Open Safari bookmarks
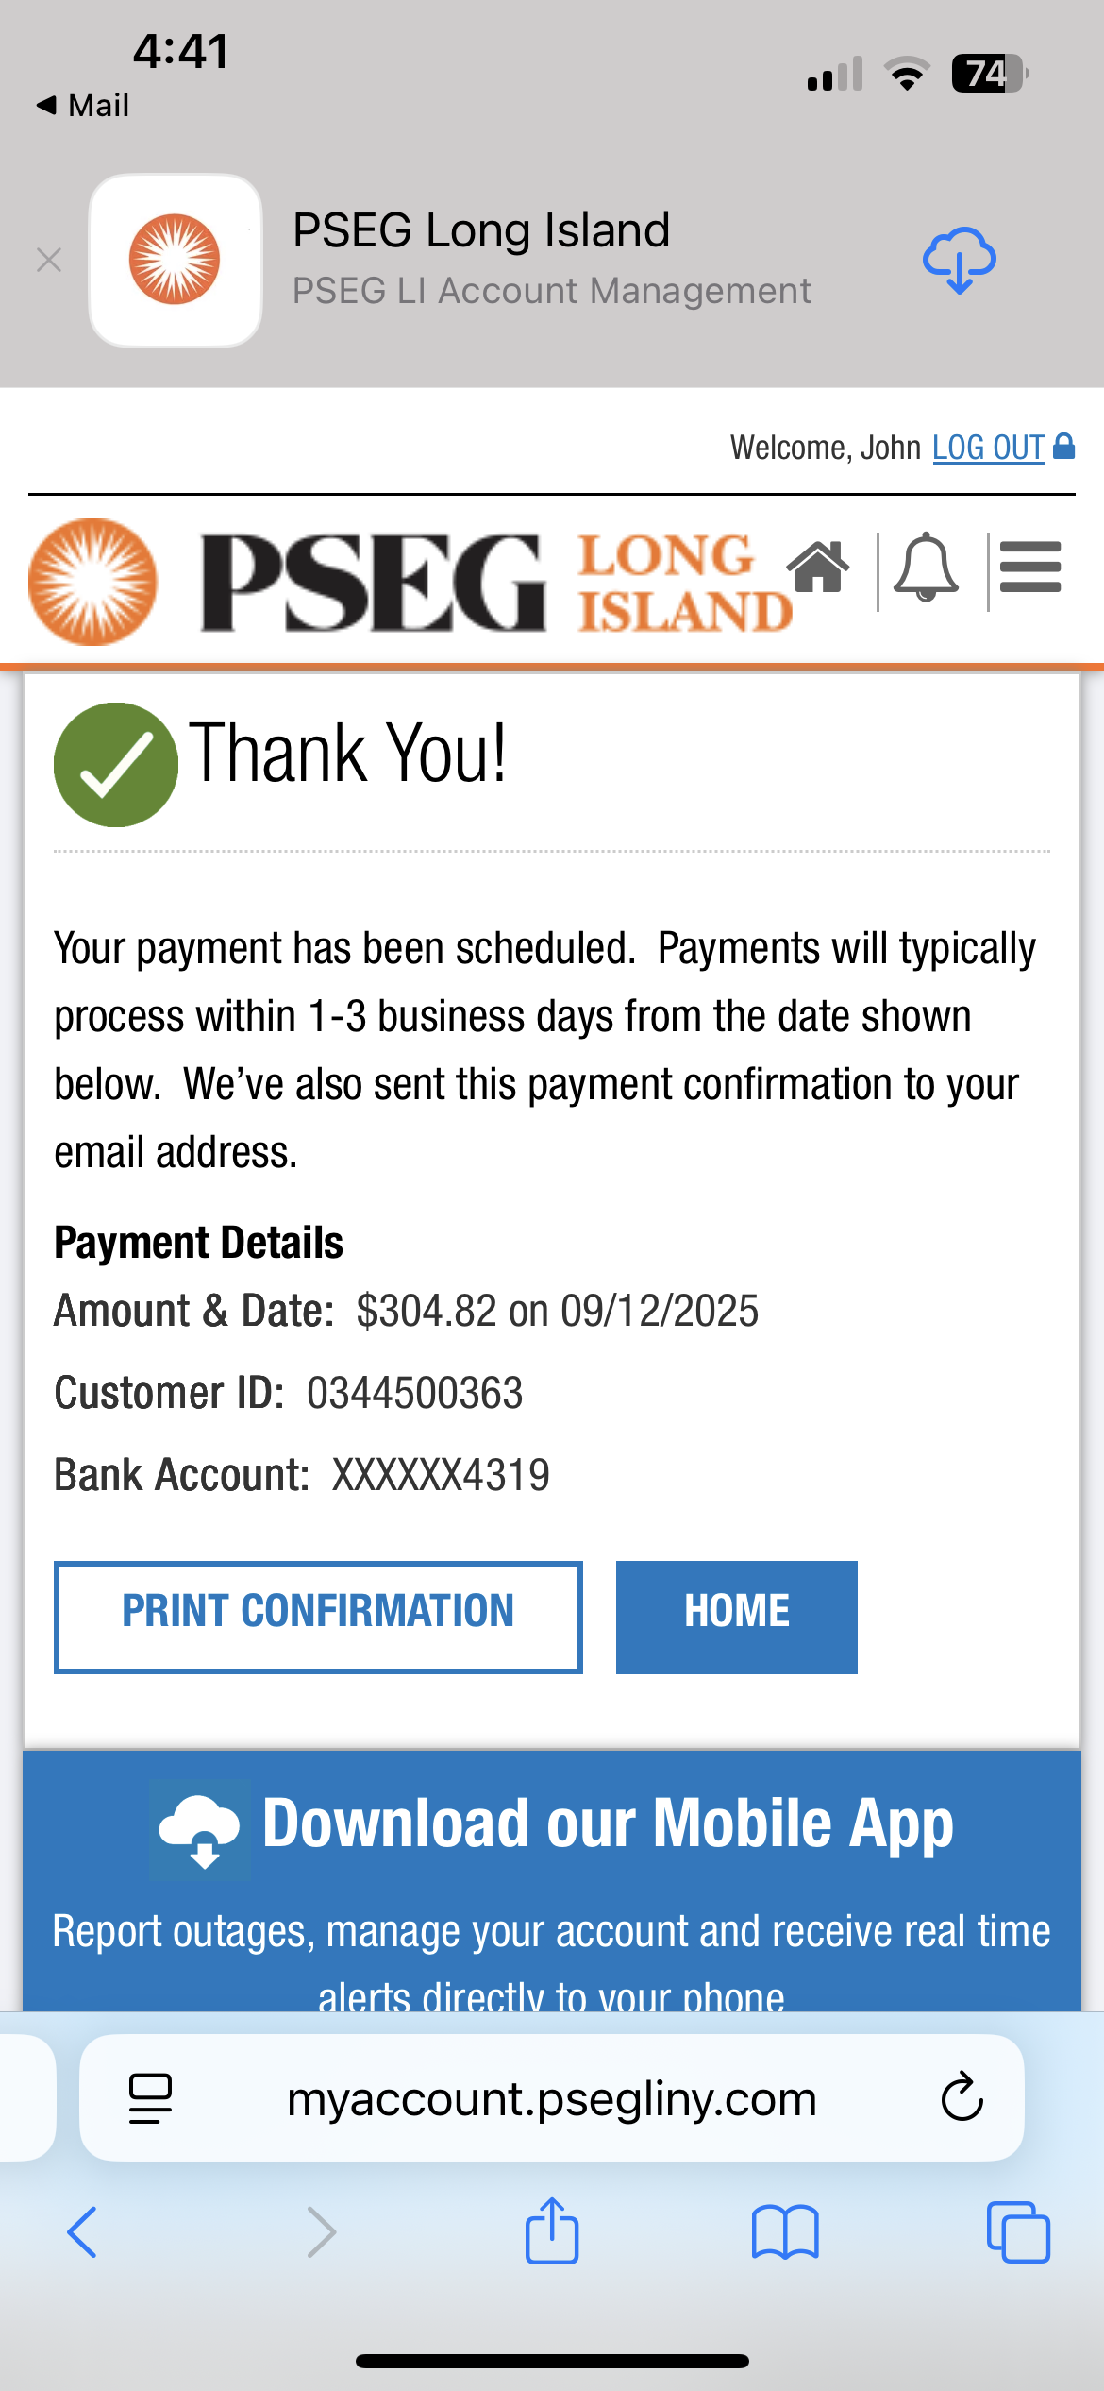1104x2391 pixels. click(785, 2232)
